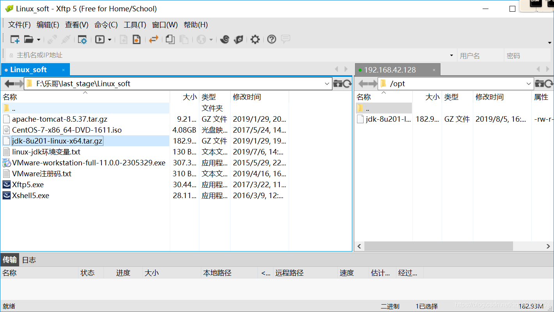The image size is (554, 312).
Task: Click the greyed-out globe toolbar icon
Action: click(x=201, y=39)
